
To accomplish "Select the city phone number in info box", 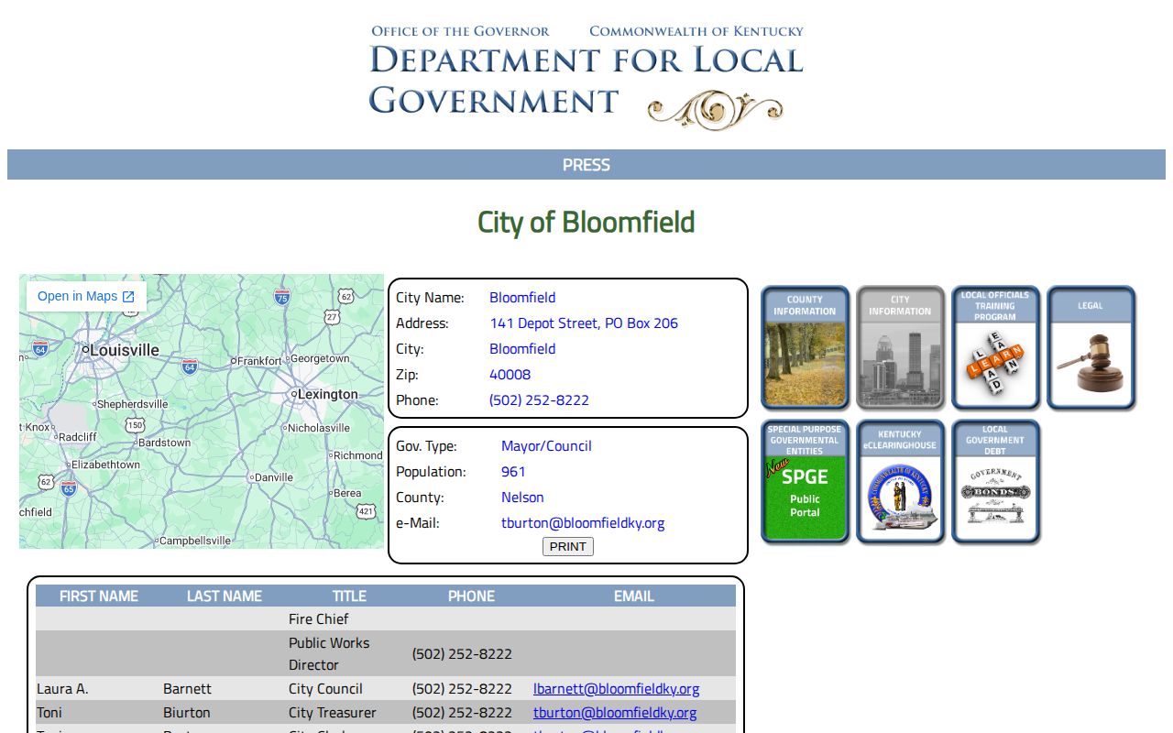I will (x=539, y=400).
